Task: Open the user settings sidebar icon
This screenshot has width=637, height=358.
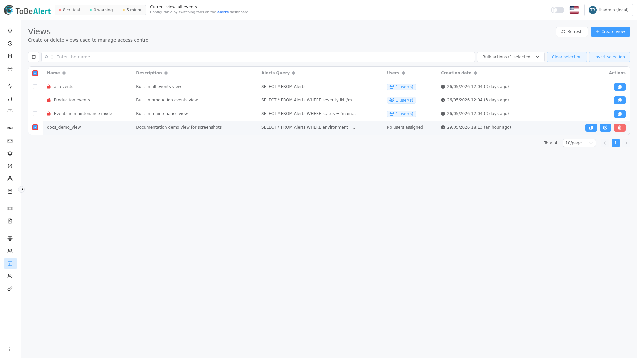Action: [x=10, y=276]
